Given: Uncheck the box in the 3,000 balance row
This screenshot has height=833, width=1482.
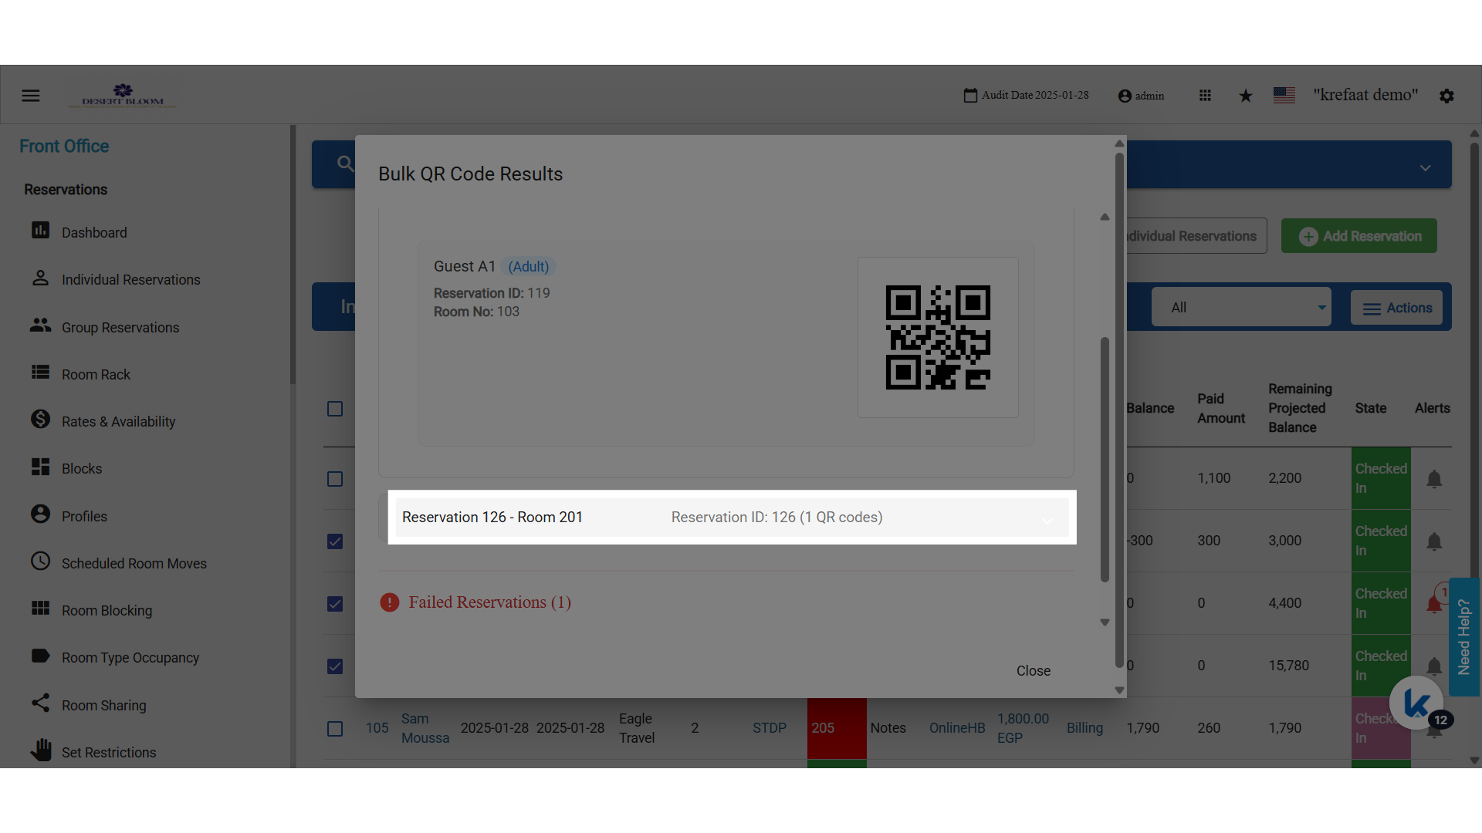Looking at the screenshot, I should 335,541.
